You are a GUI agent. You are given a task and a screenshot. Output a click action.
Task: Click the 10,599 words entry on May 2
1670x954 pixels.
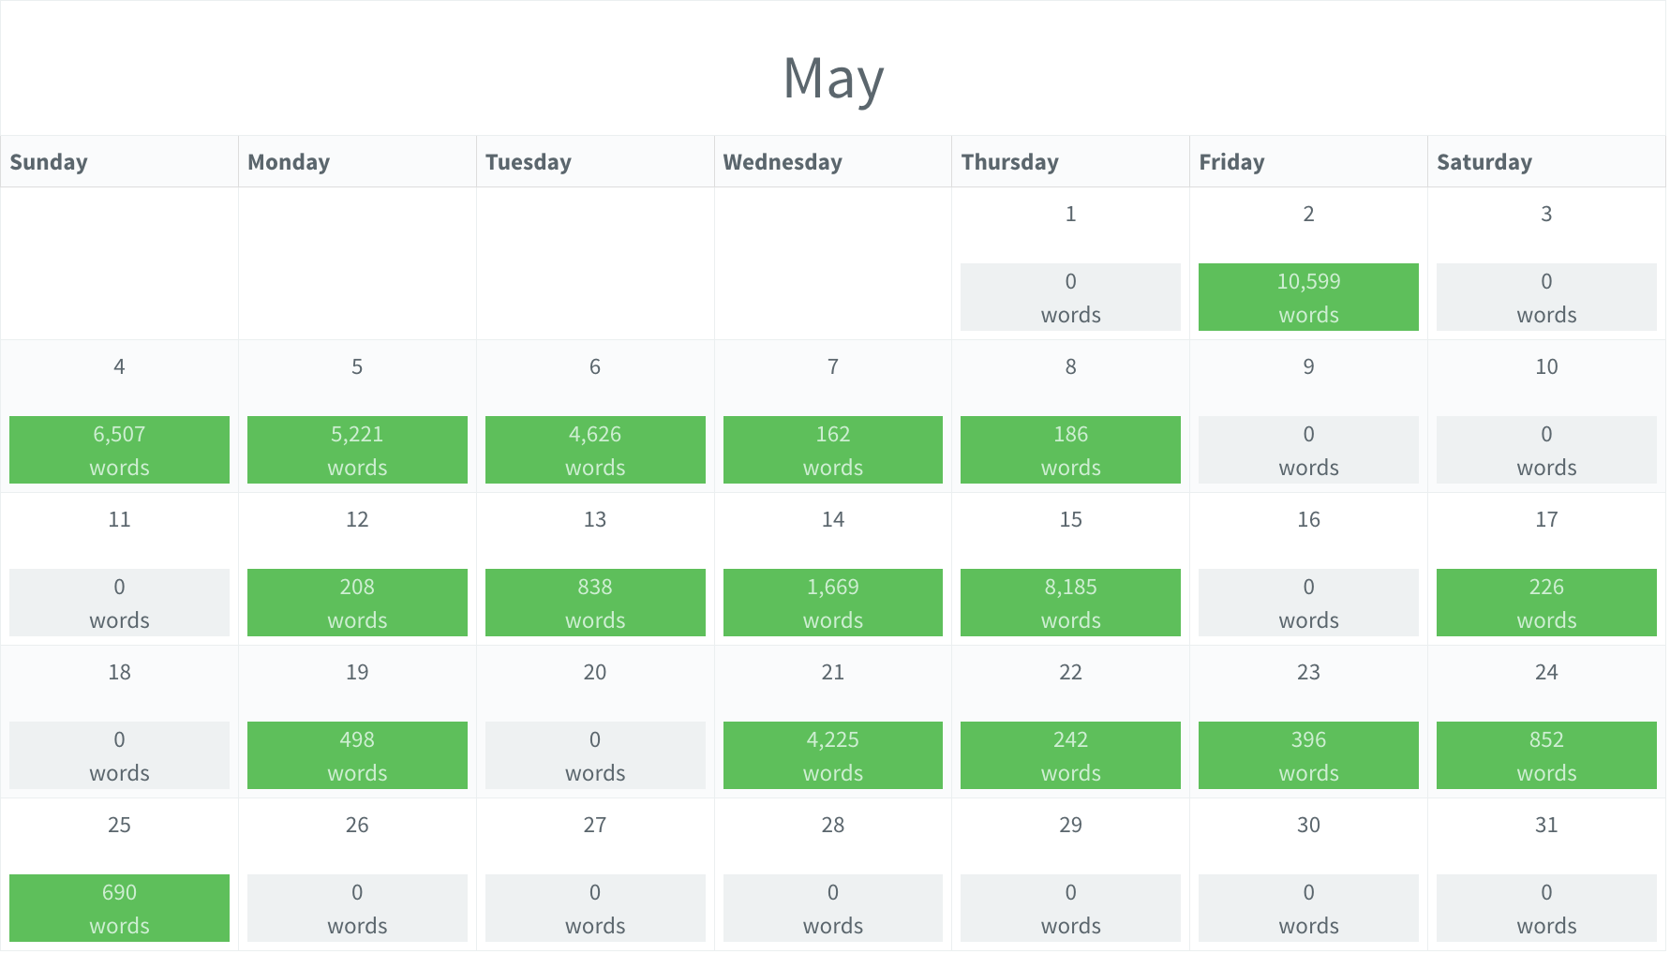point(1308,297)
